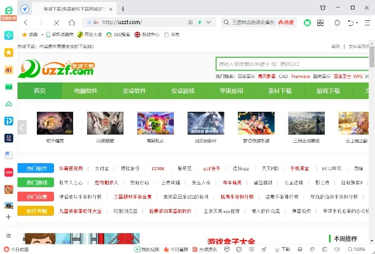
Task: Open the skin shirt icon in title bar
Action: pyautogui.click(x=323, y=8)
